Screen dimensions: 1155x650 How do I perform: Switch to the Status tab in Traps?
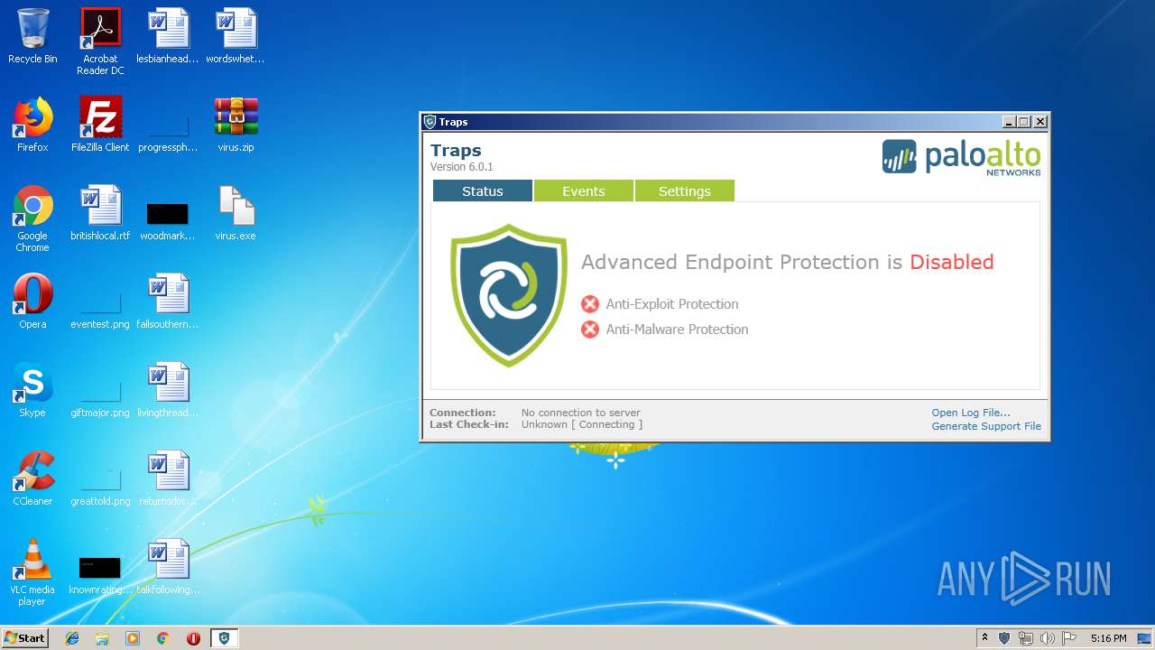(482, 190)
